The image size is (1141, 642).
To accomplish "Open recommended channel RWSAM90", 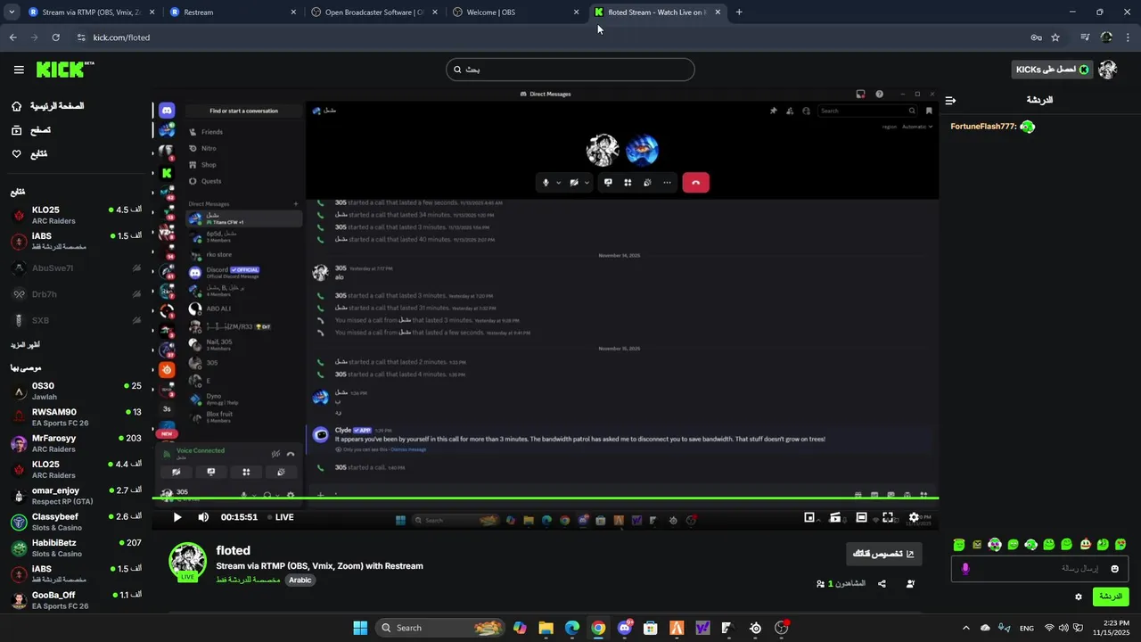I will 76,417.
